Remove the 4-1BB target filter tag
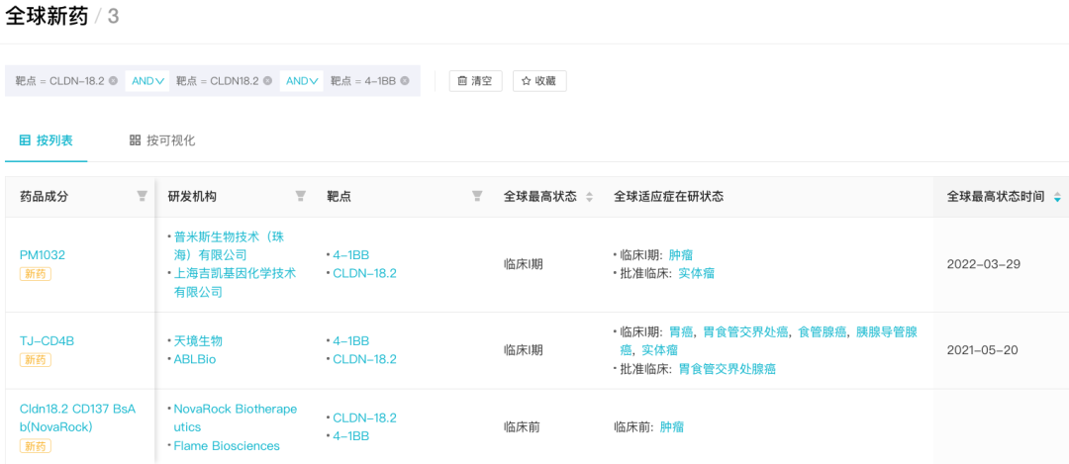Image resolution: width=1069 pixels, height=464 pixels. tap(405, 80)
